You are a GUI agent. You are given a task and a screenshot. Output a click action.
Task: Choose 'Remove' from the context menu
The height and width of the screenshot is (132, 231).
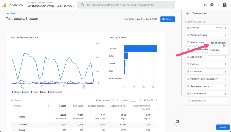point(215,50)
